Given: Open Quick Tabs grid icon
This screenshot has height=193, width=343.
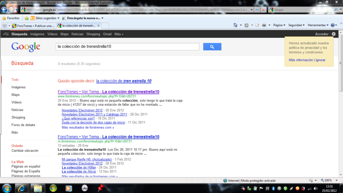Looking at the screenshot, I should point(5,26).
